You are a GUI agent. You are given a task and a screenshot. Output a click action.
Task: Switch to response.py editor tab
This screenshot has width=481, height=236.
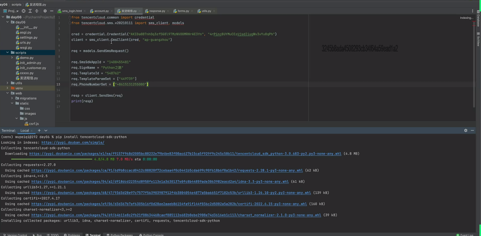tap(157, 11)
